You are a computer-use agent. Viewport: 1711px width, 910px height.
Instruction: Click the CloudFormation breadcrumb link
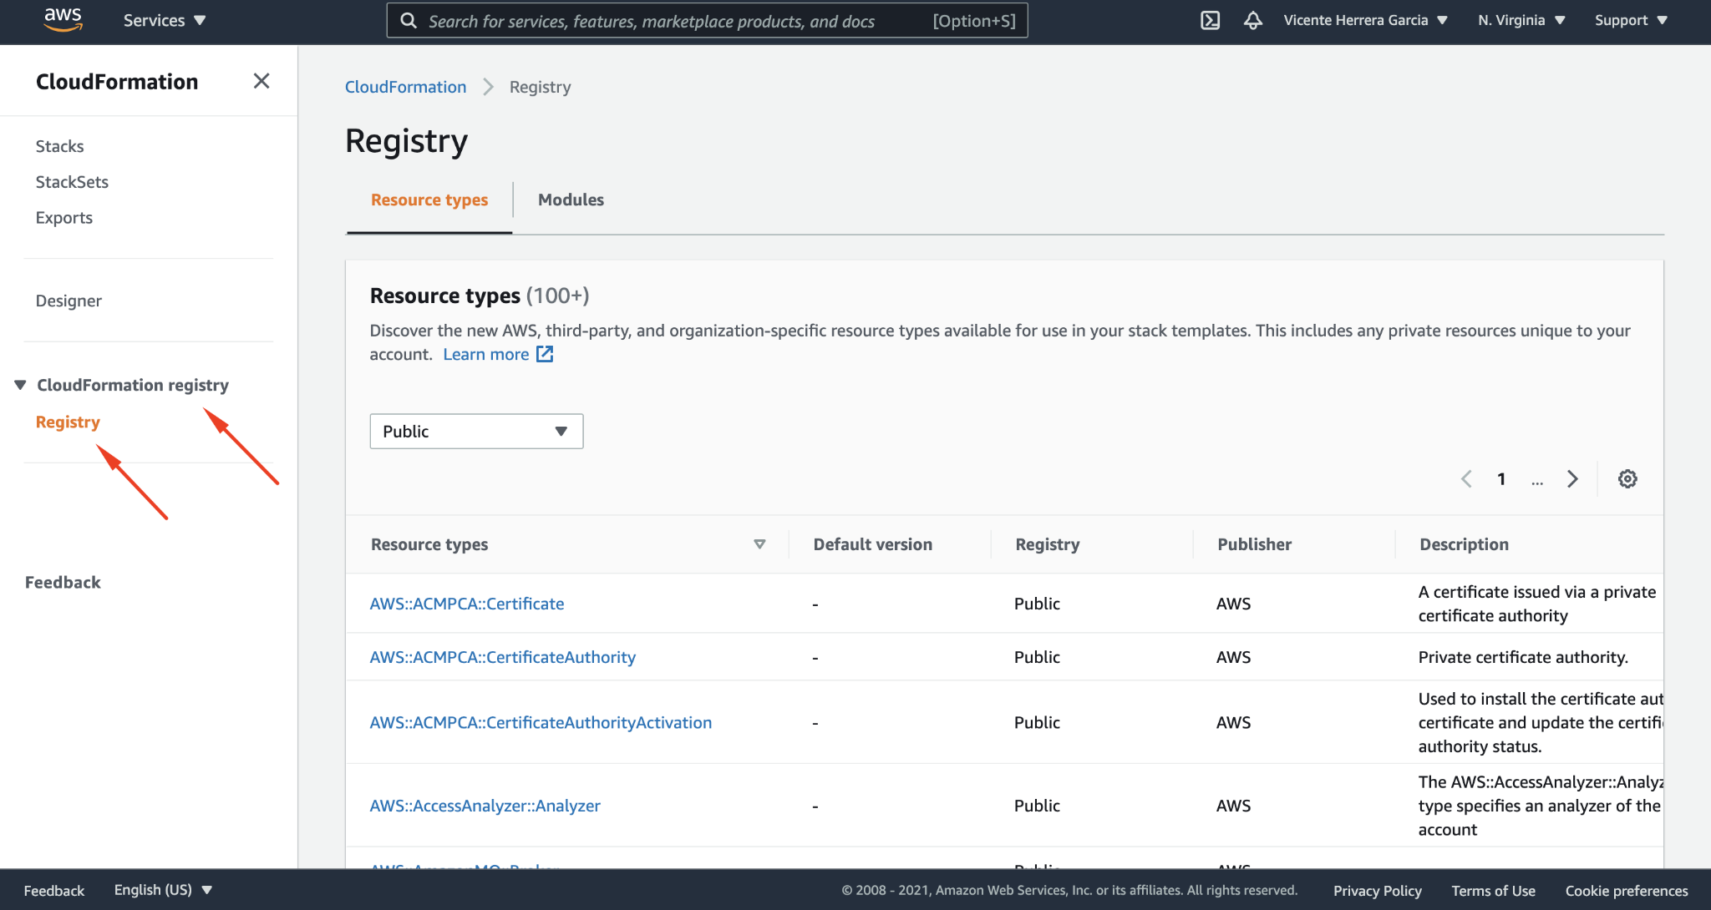[x=405, y=87]
